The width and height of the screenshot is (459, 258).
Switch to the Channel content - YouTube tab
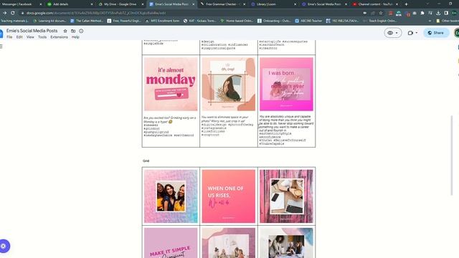coord(376,4)
